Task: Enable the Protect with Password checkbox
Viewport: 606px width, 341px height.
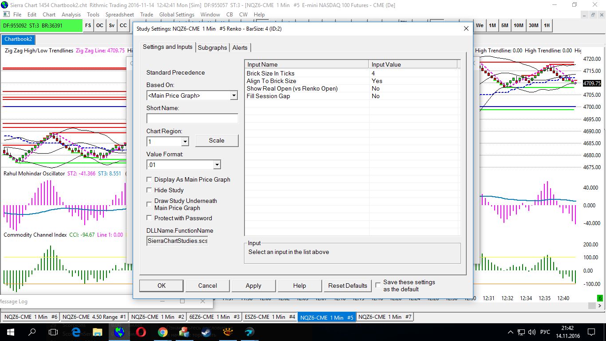Action: (150, 218)
